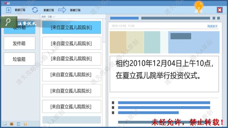Click the brown icon in bottom bar
The image size is (228, 128).
click(12, 124)
